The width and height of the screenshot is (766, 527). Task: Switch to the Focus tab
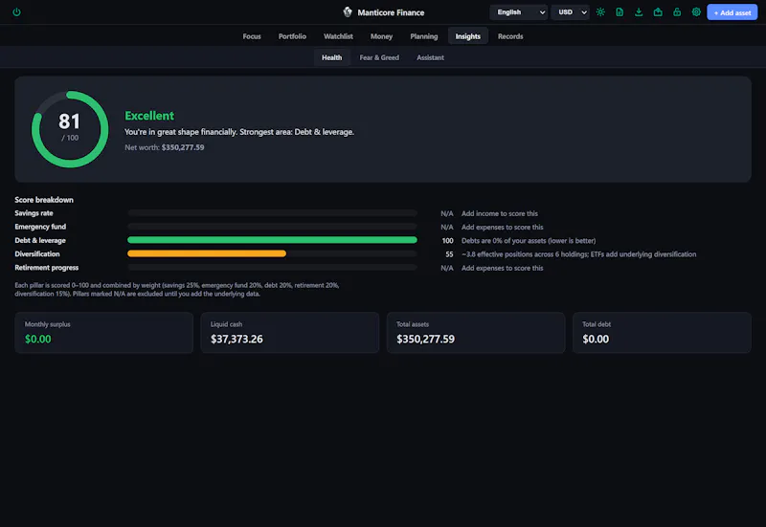(252, 36)
